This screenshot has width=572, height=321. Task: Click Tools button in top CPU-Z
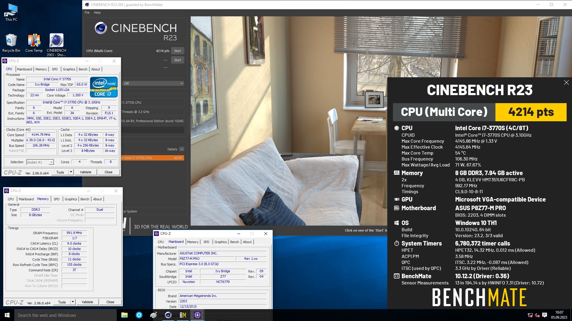(60, 172)
